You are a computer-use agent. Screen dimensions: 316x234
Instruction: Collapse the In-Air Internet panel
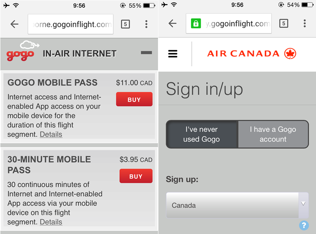tap(146, 53)
